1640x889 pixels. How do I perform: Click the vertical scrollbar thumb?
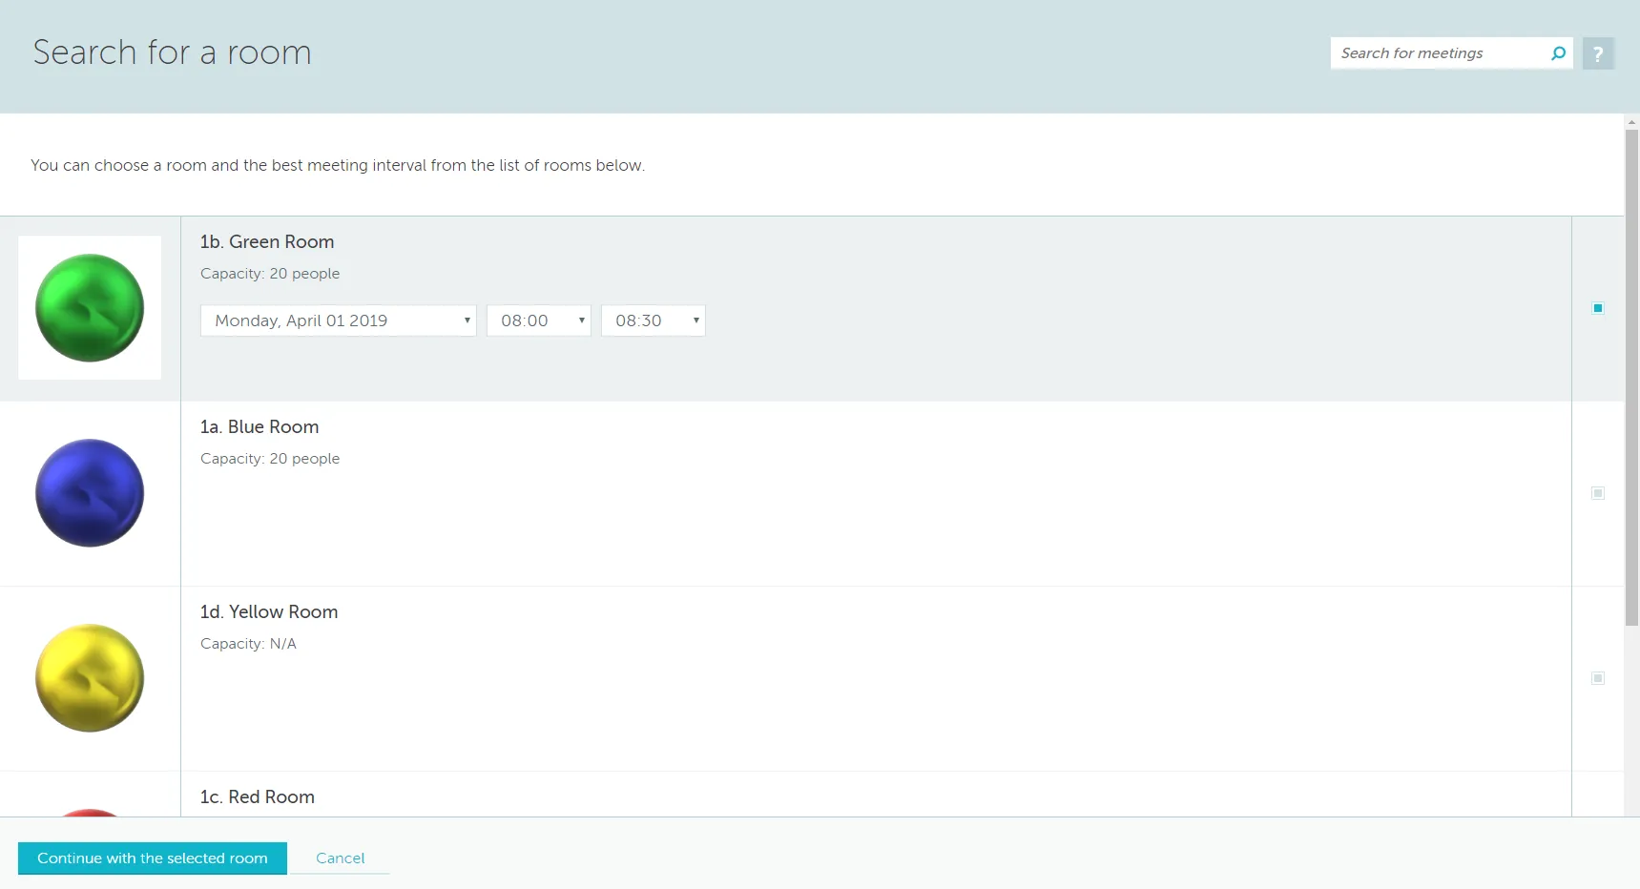tap(1631, 377)
